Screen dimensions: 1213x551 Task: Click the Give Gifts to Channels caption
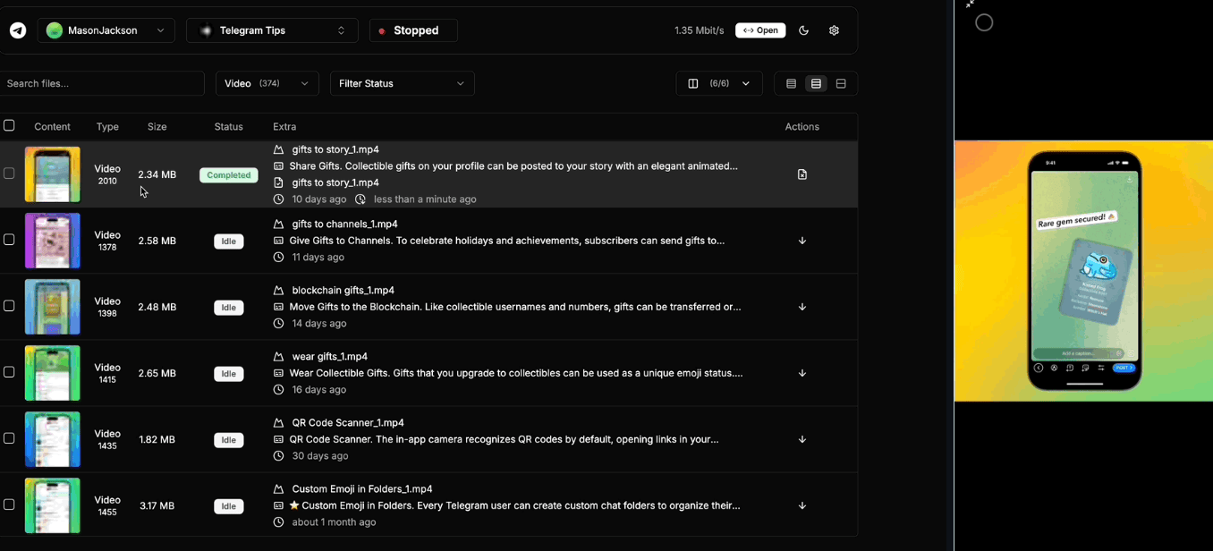pos(507,241)
